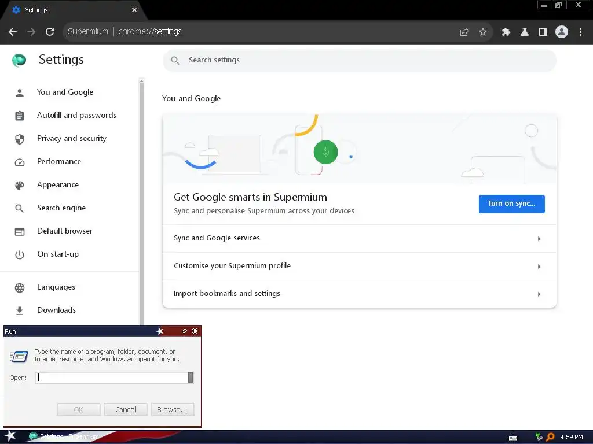This screenshot has width=593, height=444.
Task: Share this page icon in address bar
Action: point(464,32)
